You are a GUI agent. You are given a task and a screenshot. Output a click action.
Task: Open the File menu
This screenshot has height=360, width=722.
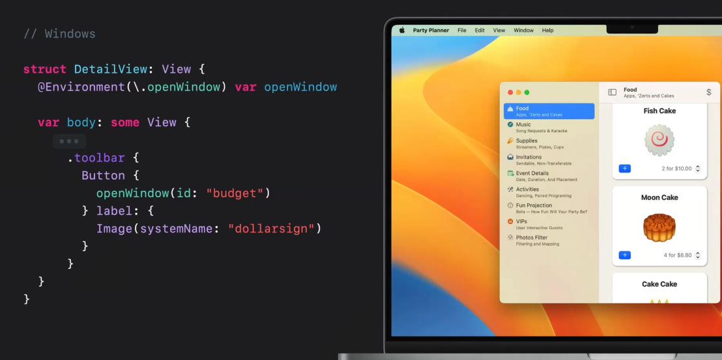[462, 31]
